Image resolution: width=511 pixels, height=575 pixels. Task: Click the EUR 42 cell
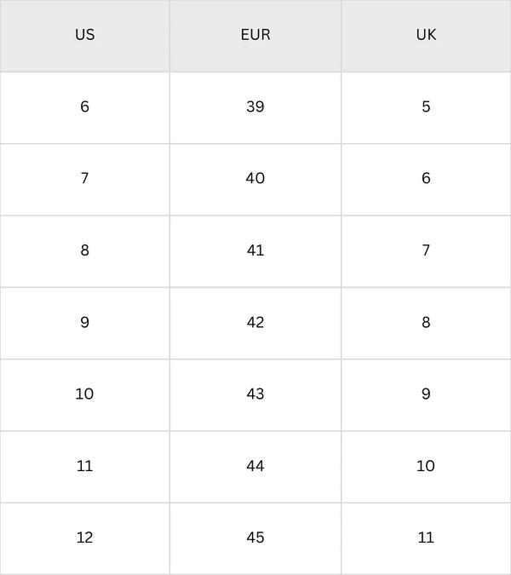point(255,322)
